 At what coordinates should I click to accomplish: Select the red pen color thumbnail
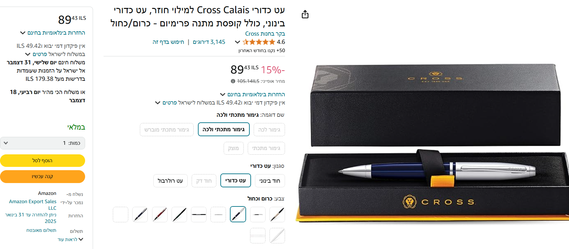(160, 214)
